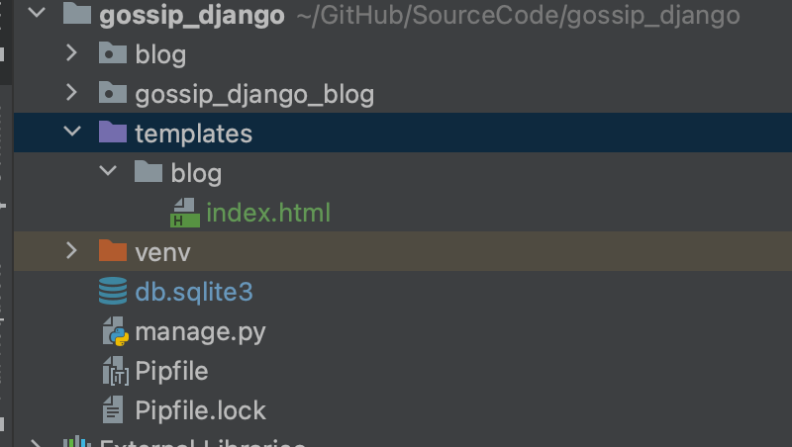Screen dimensions: 792x447
Task: Click the orange venv folder icon
Action: coord(113,251)
